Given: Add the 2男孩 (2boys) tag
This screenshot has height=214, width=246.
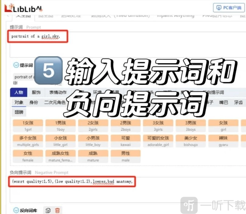Looking at the screenshot, I should 126,125.
